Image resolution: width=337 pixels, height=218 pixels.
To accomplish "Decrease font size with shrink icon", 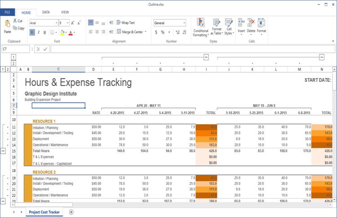I will (79, 23).
